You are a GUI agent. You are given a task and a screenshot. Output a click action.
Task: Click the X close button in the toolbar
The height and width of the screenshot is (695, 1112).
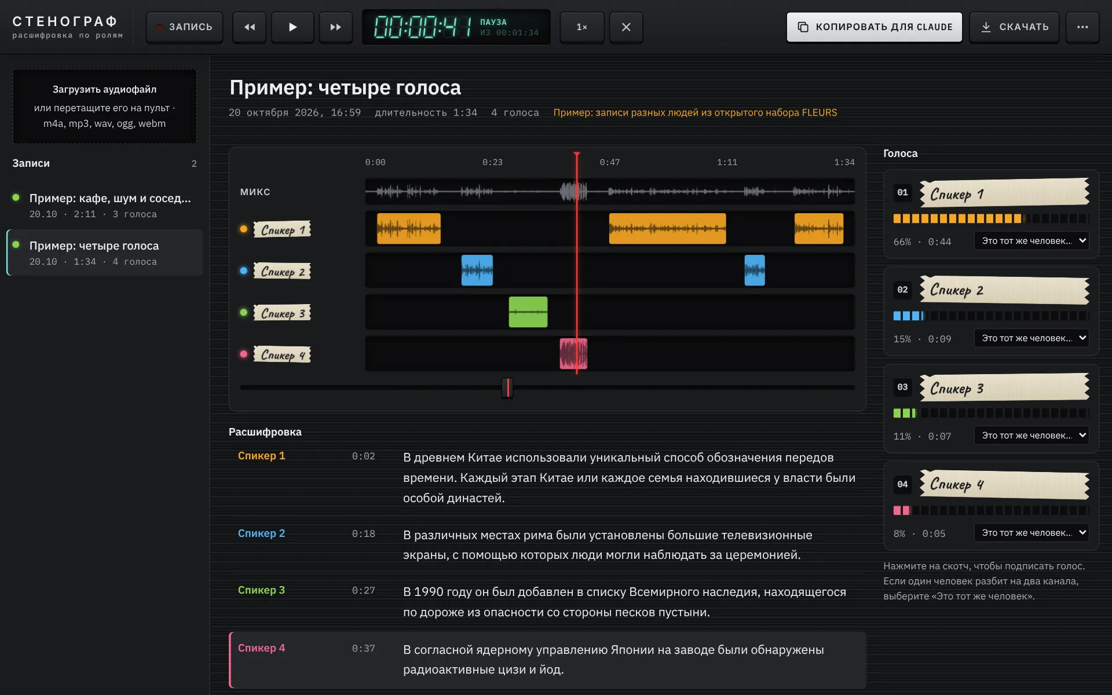pos(626,27)
